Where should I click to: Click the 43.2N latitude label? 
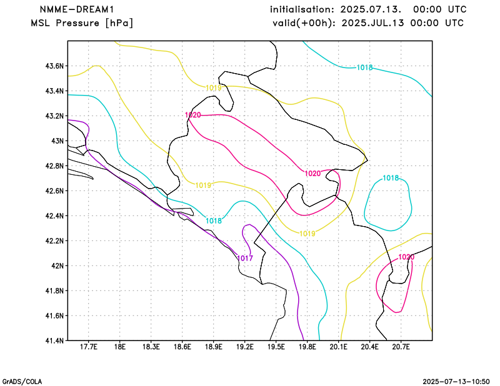(54, 116)
